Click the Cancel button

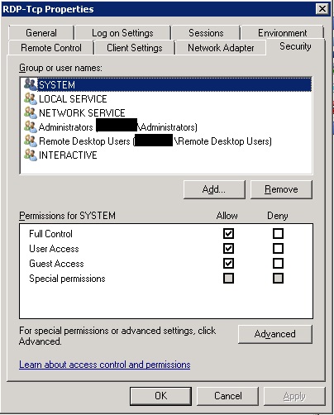pos(228,396)
